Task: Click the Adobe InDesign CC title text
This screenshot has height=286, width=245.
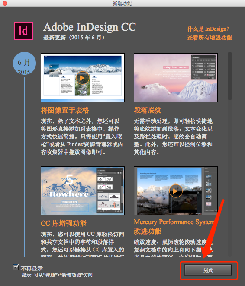Action: click(90, 27)
